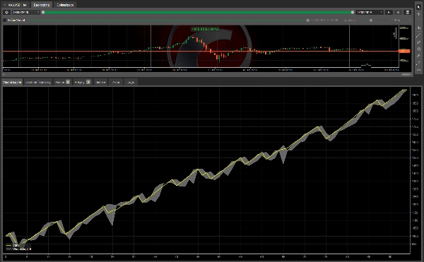The width and height of the screenshot is (424, 262).
Task: Select the cursor pointer tool
Action: [418, 7]
